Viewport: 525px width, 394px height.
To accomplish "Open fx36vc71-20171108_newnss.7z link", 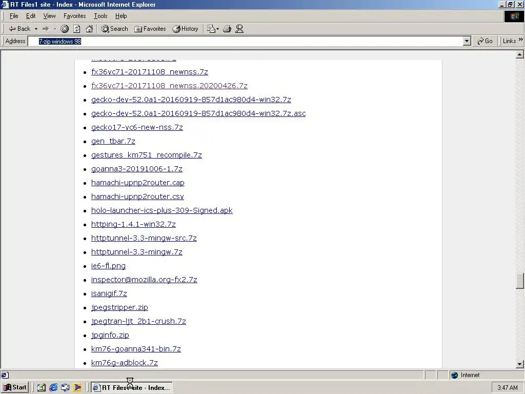I will tap(149, 72).
